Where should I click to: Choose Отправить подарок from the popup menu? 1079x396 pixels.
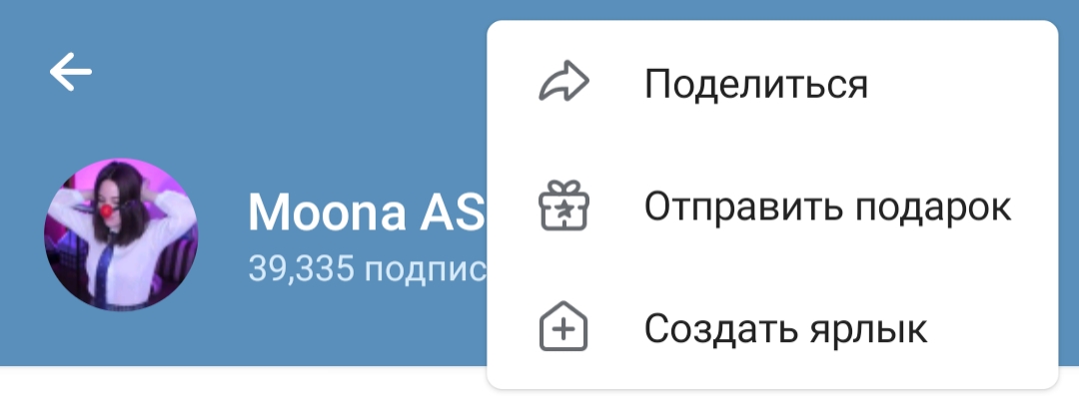pos(772,204)
